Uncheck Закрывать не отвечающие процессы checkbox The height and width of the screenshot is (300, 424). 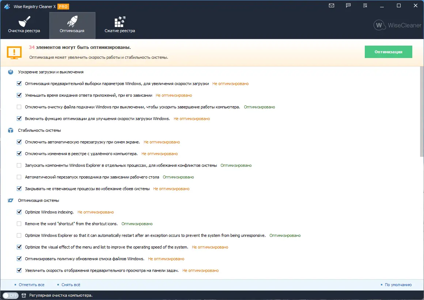tap(19, 189)
